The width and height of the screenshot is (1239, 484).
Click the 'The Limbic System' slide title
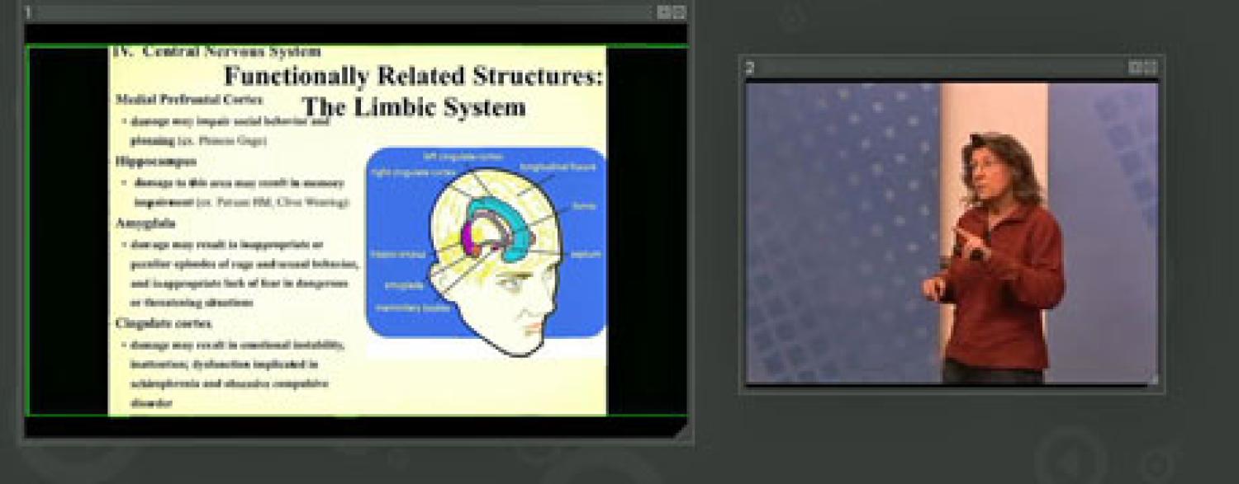point(413,107)
